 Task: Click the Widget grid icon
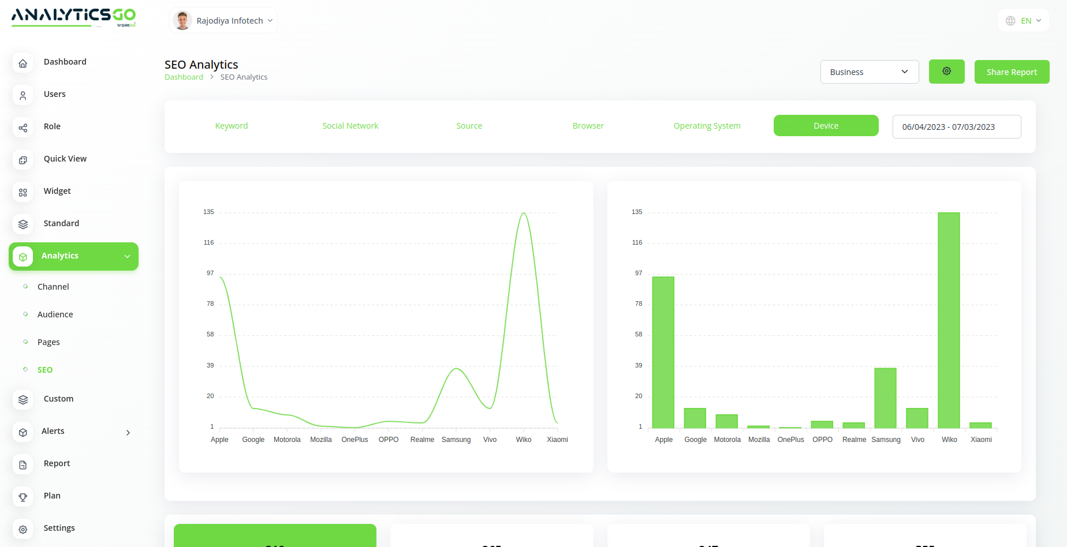pos(23,192)
